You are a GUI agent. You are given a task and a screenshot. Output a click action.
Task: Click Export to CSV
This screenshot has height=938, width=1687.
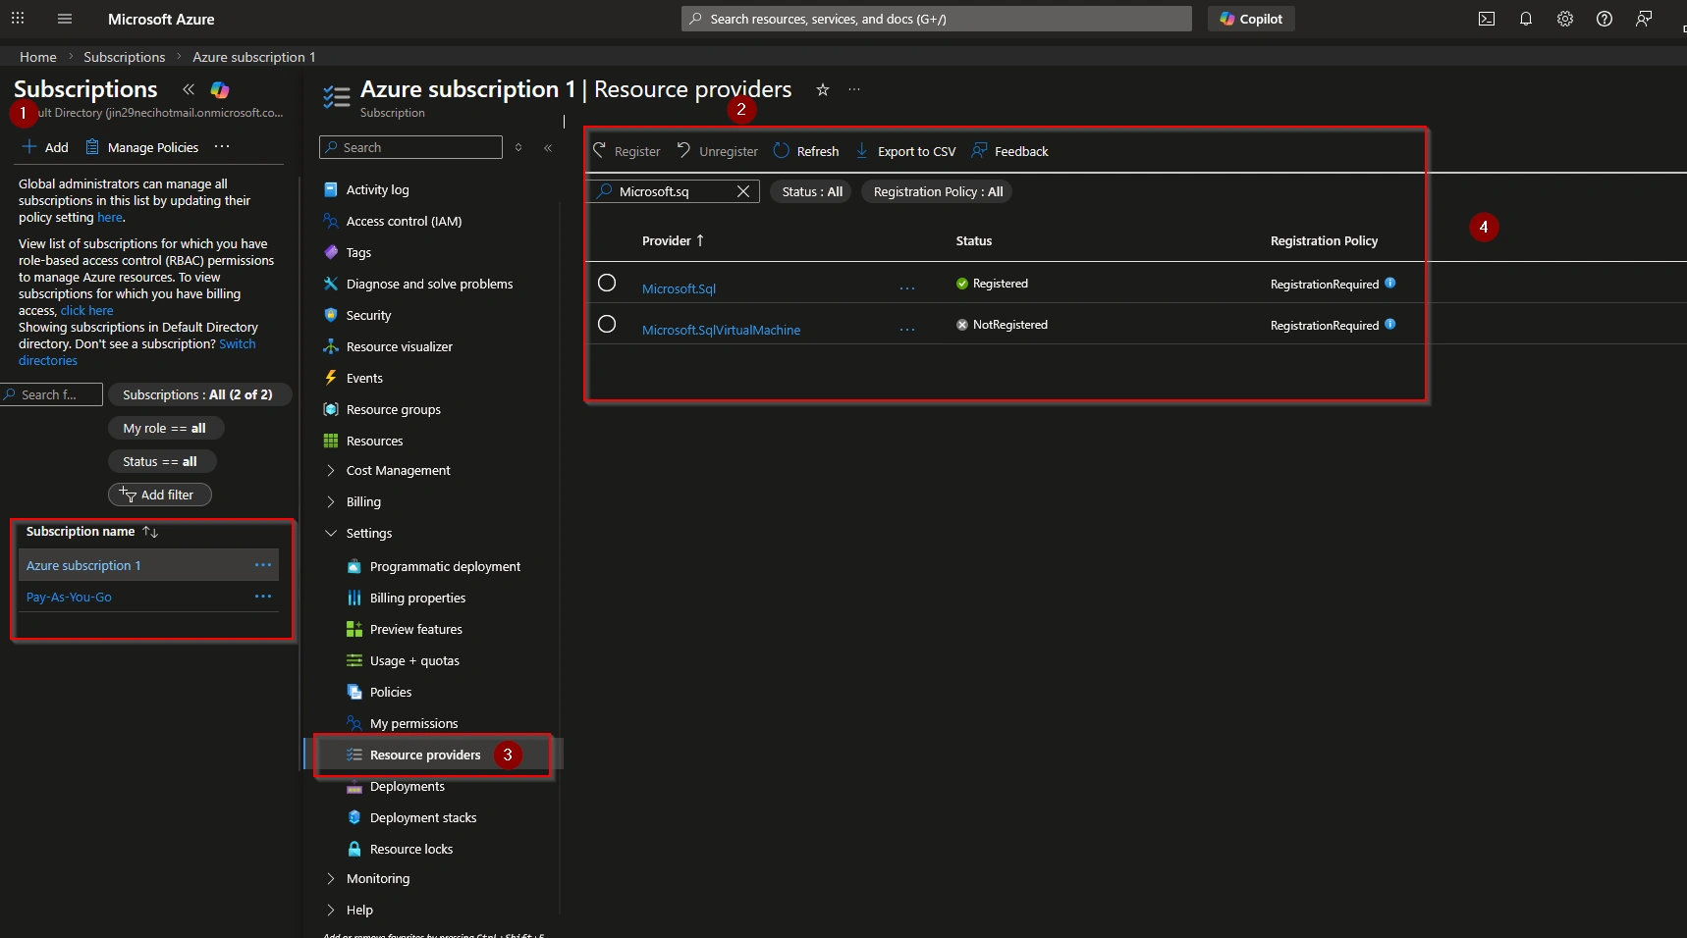point(905,151)
